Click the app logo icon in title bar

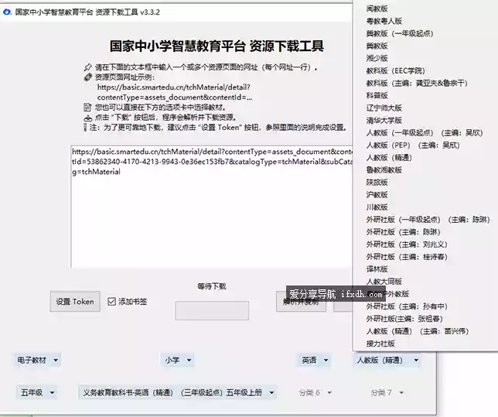(6, 12)
